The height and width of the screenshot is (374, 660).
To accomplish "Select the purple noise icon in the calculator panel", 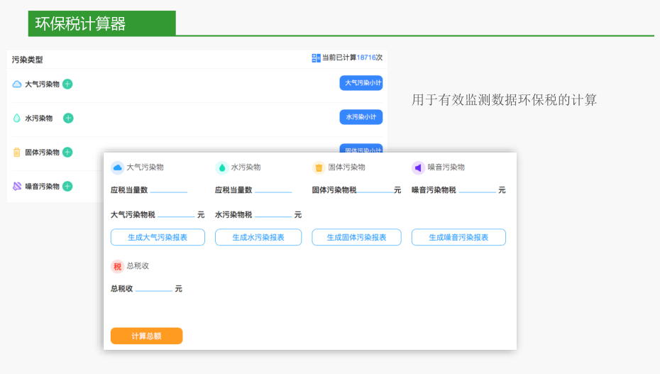I will click(x=418, y=167).
